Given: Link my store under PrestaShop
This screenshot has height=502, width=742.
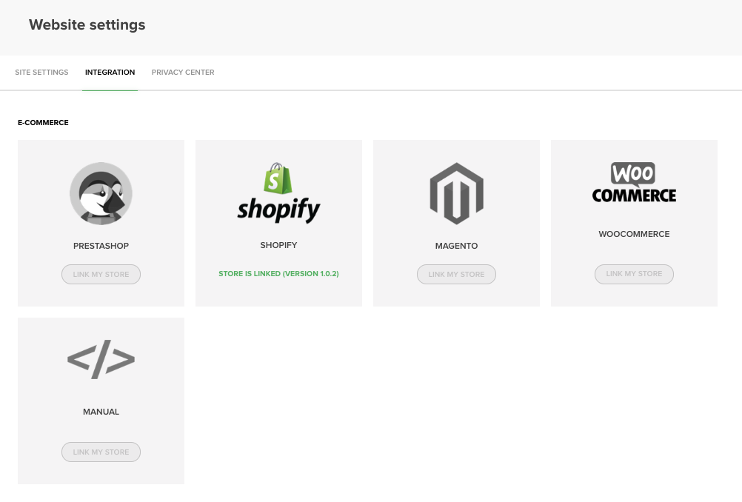Looking at the screenshot, I should [x=101, y=275].
